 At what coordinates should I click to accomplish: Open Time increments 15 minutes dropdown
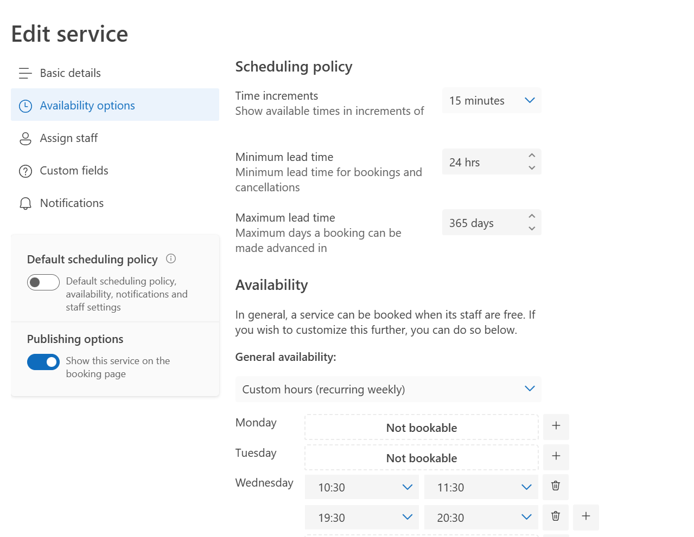(x=492, y=101)
